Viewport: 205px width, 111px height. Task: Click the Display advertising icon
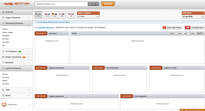3,57
